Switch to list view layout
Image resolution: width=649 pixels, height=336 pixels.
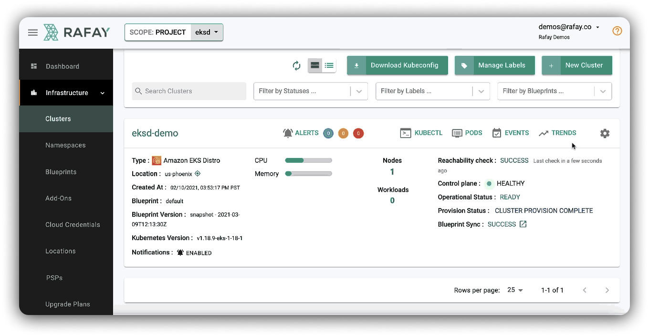(x=329, y=65)
